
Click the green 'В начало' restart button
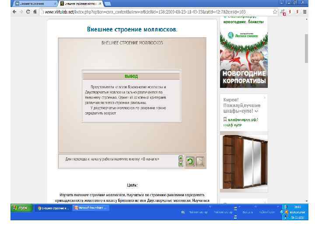click(x=190, y=161)
